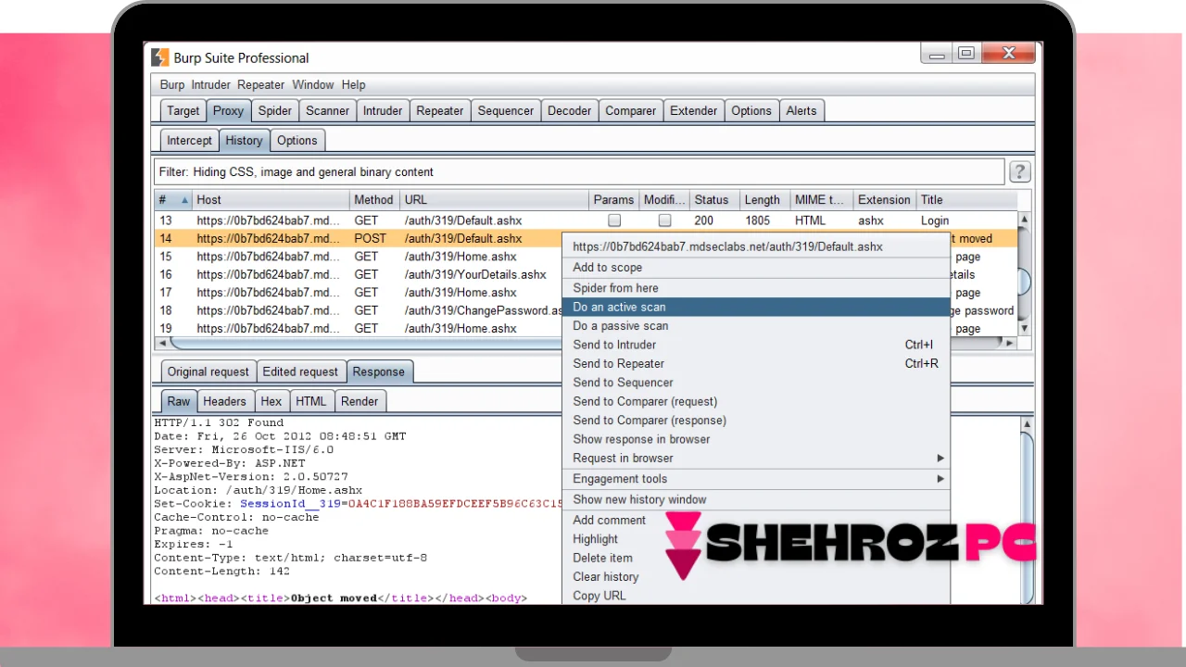Choose Highlight in context menu
Screen dimensions: 1186x667
pos(756,539)
